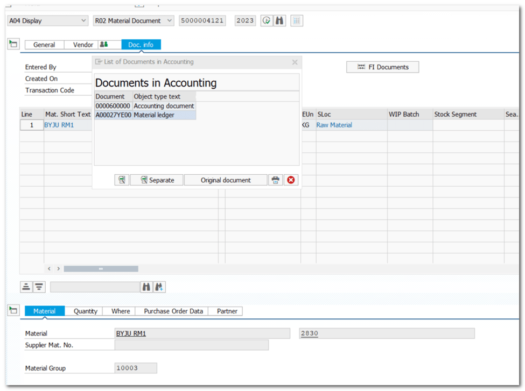Click the print icon in accounting dialog
The height and width of the screenshot is (391, 525).
(x=276, y=180)
